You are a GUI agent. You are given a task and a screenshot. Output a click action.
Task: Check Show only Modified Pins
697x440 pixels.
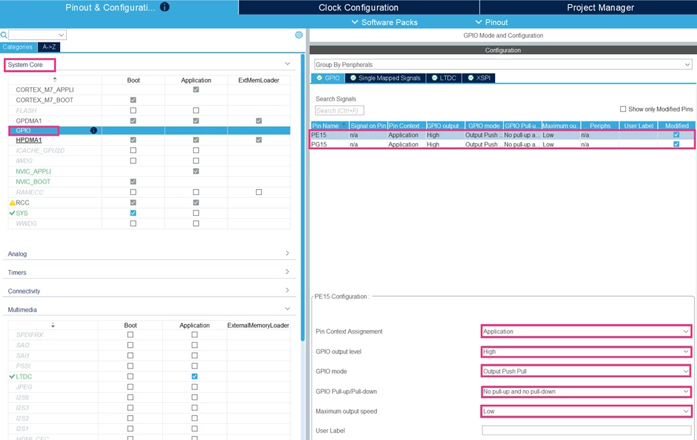[x=623, y=109]
